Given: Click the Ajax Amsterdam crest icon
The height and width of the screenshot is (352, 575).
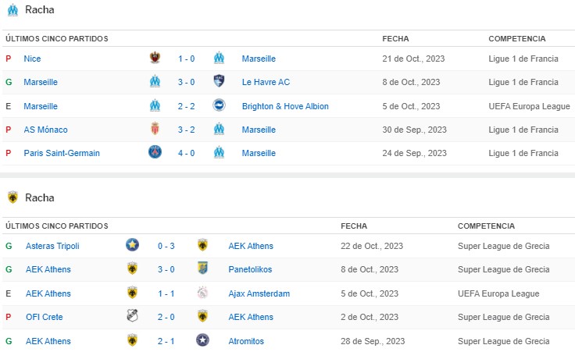Looking at the screenshot, I should point(203,293).
